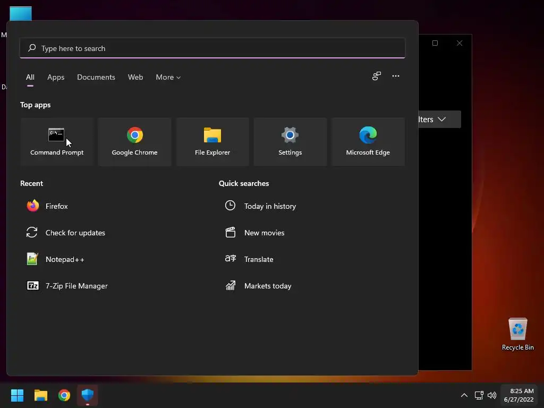Image resolution: width=544 pixels, height=408 pixels.
Task: Open the Windows Start button on taskbar
Action: pyautogui.click(x=17, y=395)
